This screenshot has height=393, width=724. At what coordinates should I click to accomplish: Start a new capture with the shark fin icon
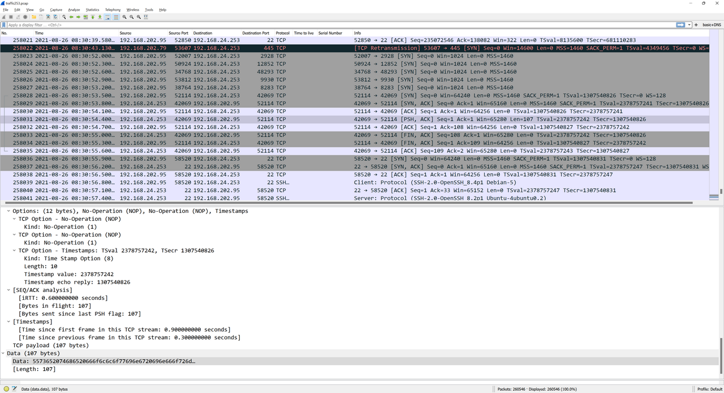3,16
